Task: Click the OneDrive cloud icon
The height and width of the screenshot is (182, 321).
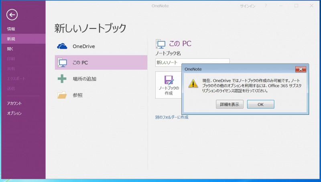Action: click(x=62, y=47)
